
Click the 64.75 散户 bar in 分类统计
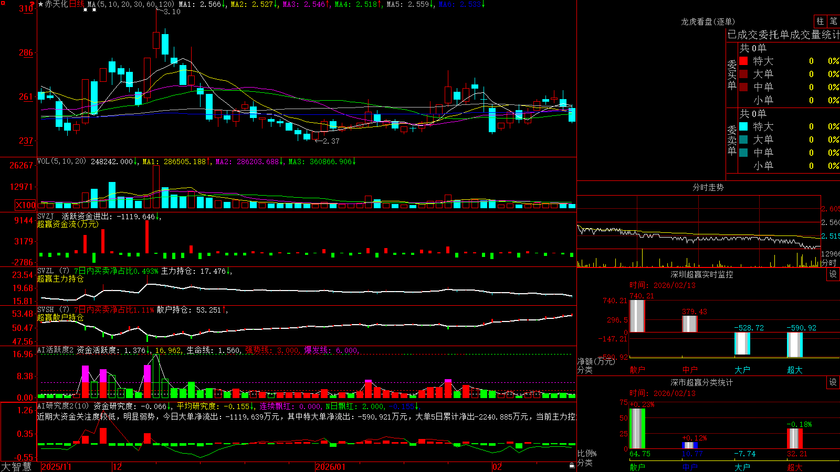pyautogui.click(x=637, y=428)
